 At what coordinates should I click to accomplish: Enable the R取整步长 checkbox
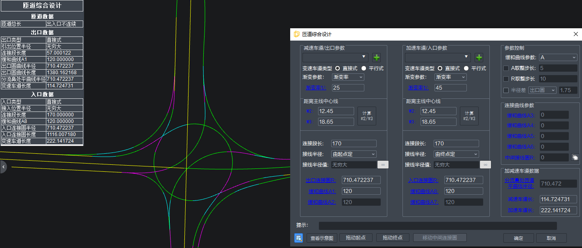[506, 79]
